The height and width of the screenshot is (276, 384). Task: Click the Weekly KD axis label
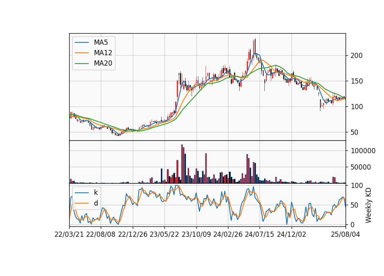[x=368, y=205]
